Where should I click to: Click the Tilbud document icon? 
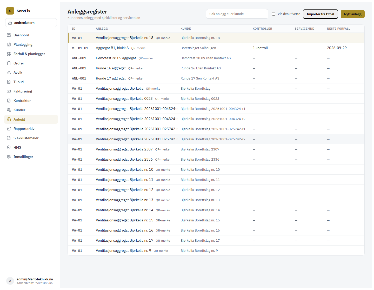9,82
